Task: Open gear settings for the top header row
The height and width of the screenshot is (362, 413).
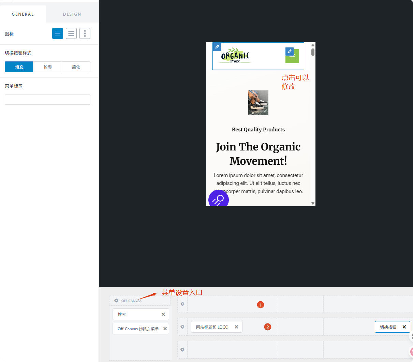Action: tap(182, 304)
